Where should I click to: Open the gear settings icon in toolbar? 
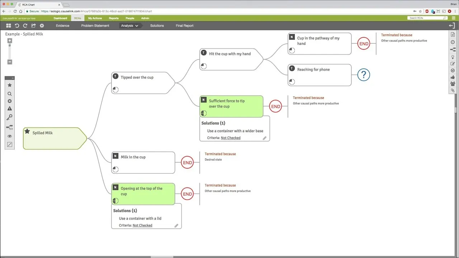tap(42, 26)
